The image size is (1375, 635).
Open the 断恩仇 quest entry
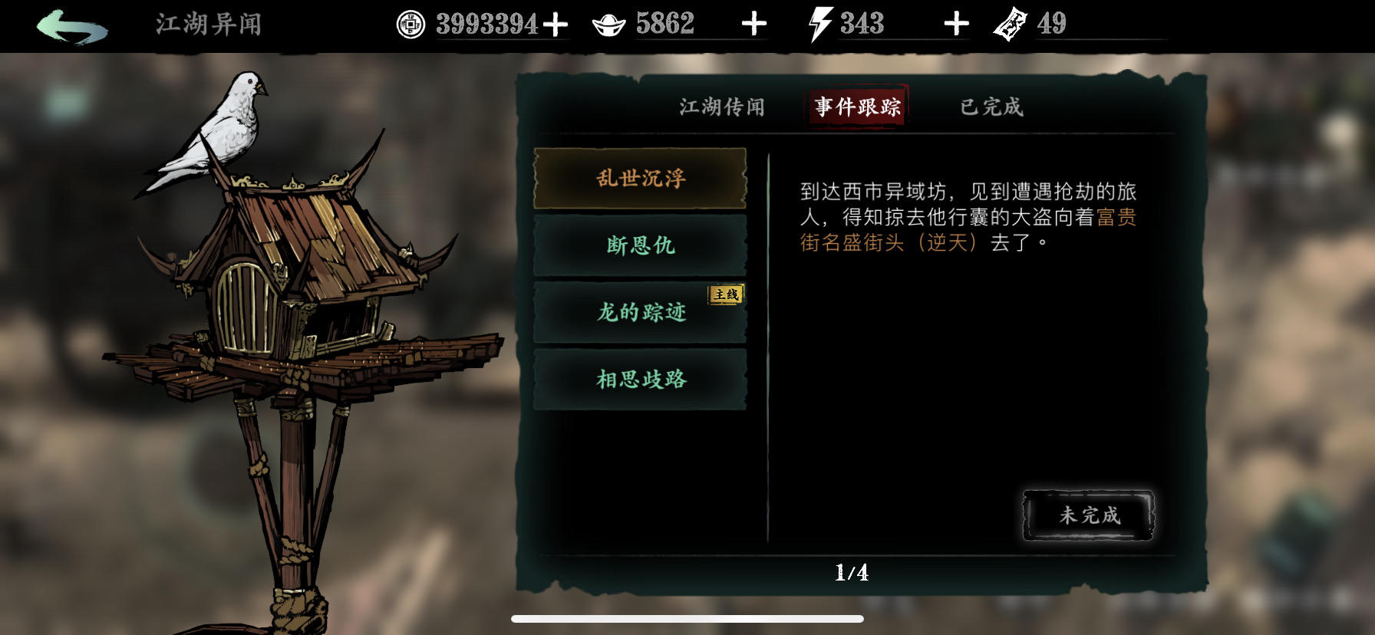640,245
